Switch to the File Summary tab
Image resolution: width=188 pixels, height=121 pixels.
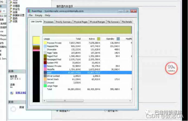(113, 22)
